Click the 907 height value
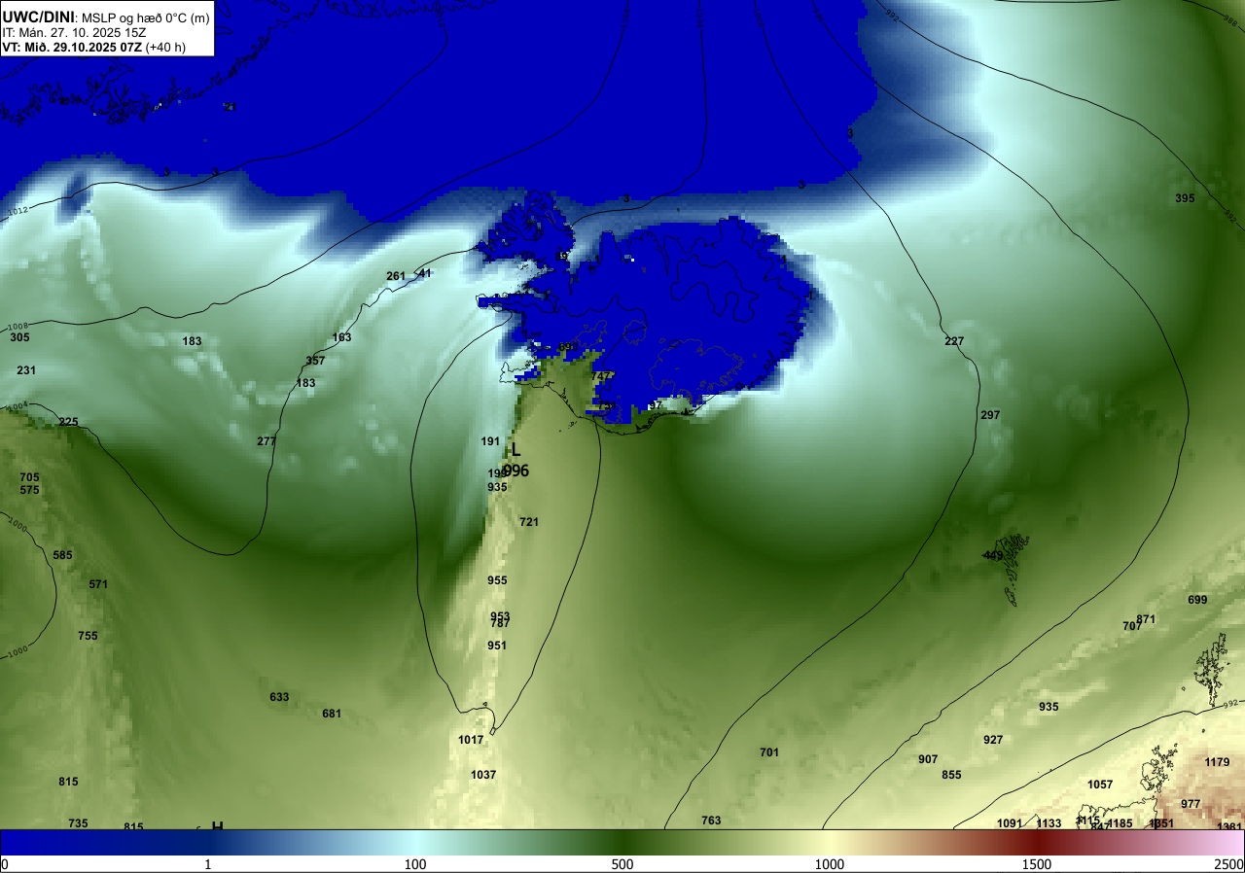This screenshot has height=873, width=1245. (928, 759)
